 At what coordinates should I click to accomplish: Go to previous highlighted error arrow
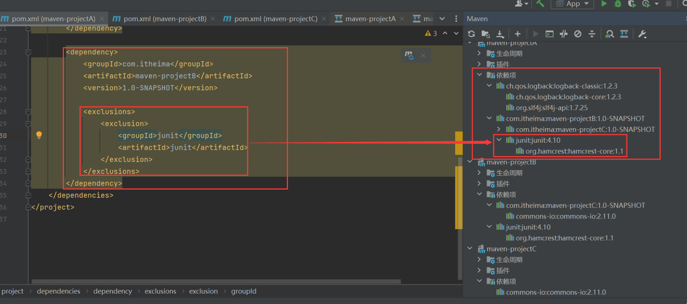point(445,33)
